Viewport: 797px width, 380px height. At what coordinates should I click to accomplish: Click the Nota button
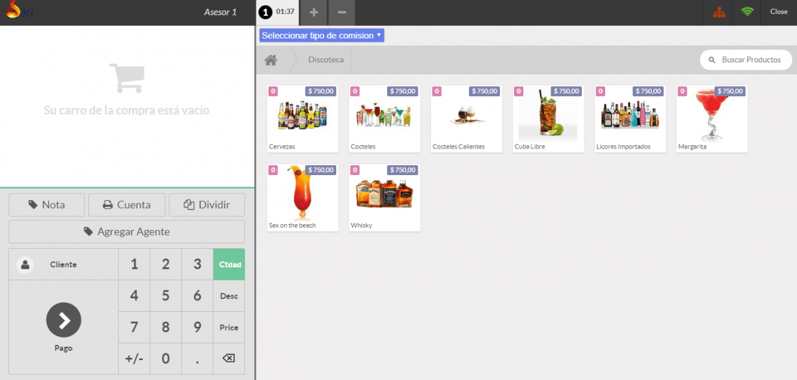[46, 205]
